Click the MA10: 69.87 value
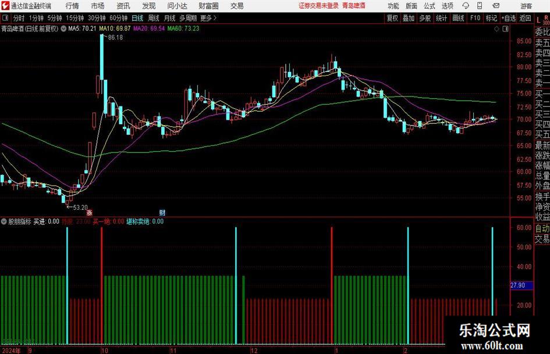The height and width of the screenshot is (354, 550). [x=115, y=28]
